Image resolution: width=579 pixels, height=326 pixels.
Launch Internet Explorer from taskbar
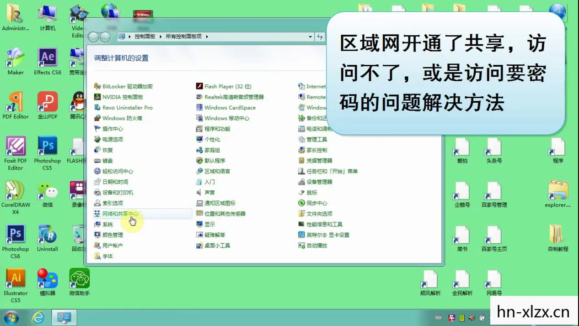(x=38, y=317)
